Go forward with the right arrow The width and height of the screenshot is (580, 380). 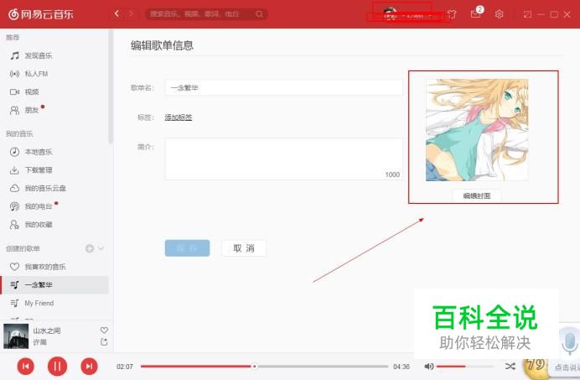click(131, 14)
